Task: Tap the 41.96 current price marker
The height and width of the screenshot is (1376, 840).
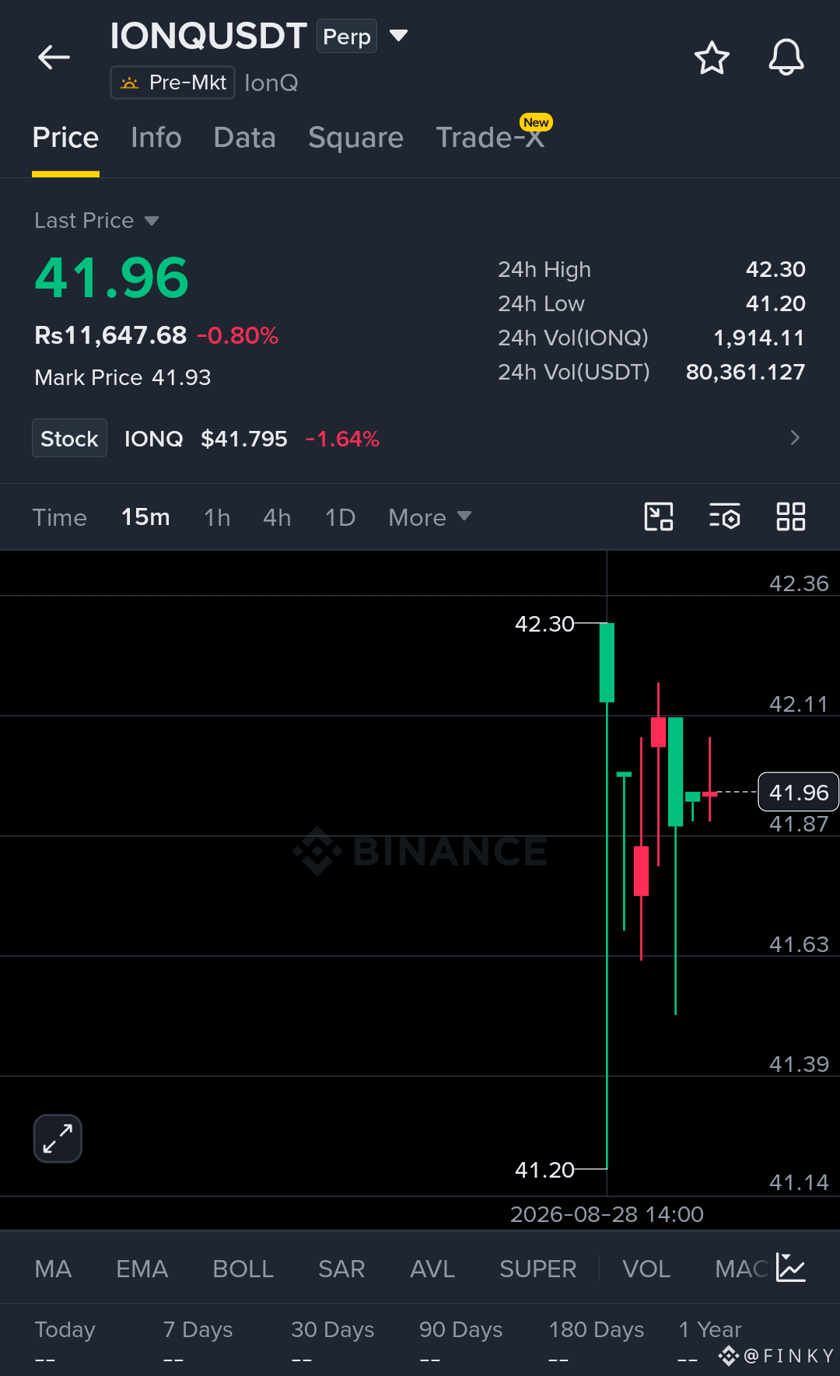Action: pyautogui.click(x=798, y=793)
